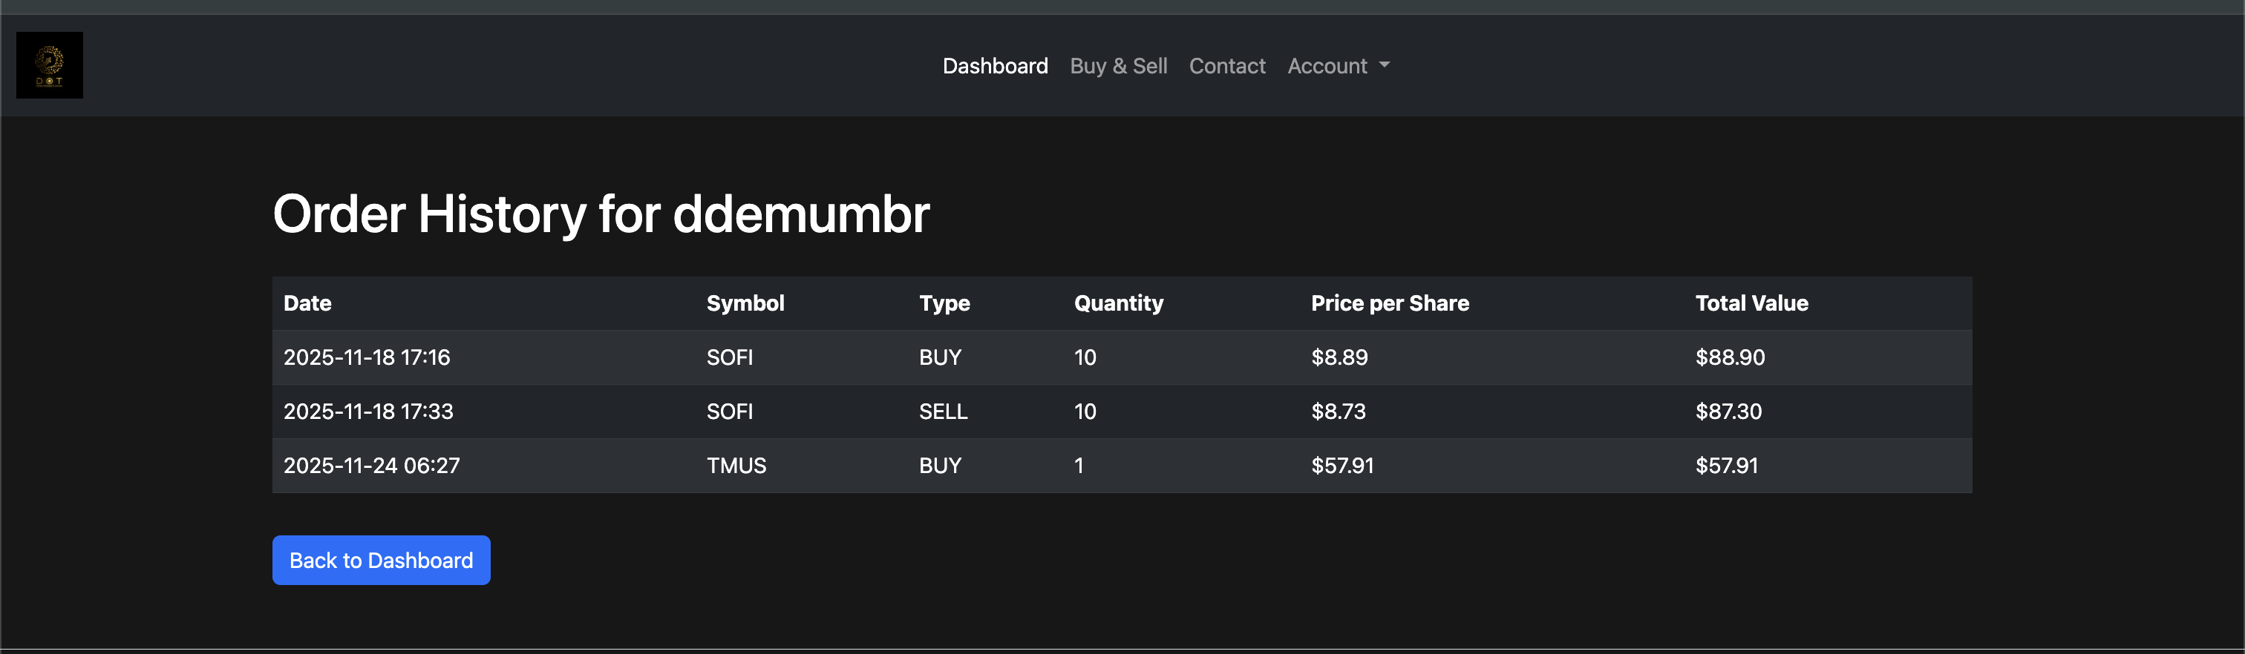2245x654 pixels.
Task: Click the Back to Dashboard button
Action: coord(381,560)
